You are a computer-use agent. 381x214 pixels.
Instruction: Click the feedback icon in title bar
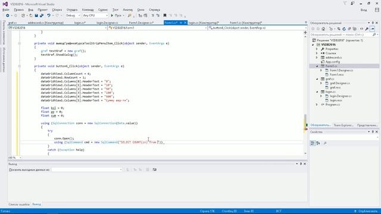pos(352,3)
